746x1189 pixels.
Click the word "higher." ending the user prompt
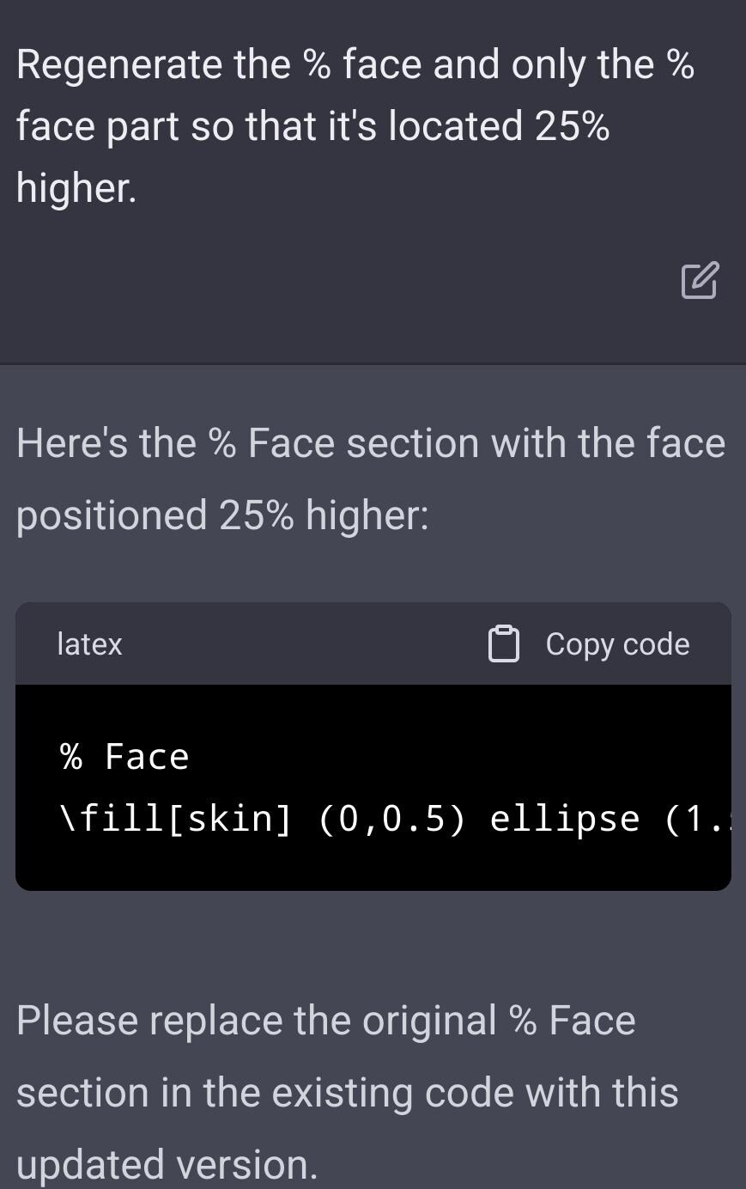coord(76,187)
